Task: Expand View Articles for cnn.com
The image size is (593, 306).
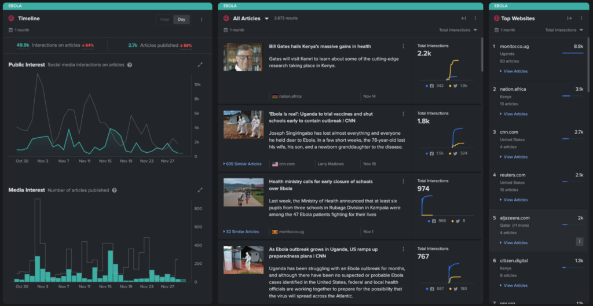Action: [514, 157]
